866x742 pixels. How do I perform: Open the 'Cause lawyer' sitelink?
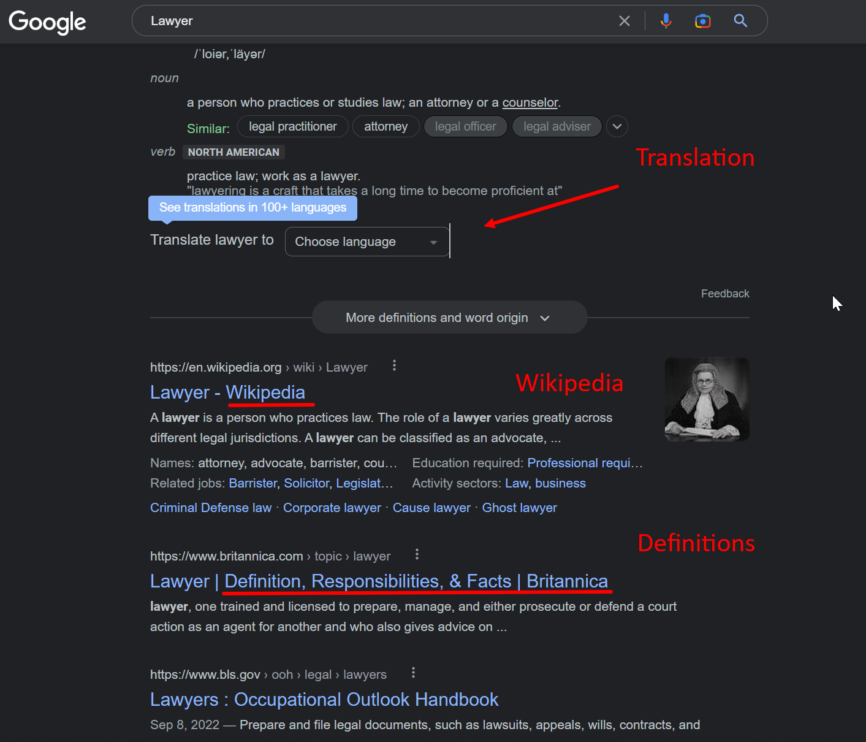[x=431, y=508]
